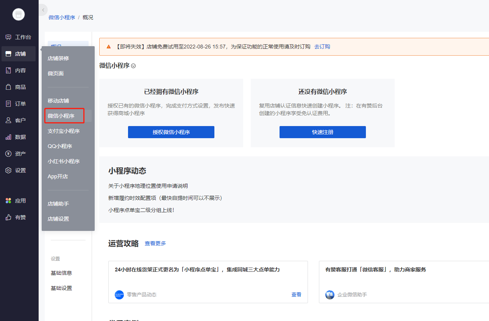Click the shop logo avatar icon
The height and width of the screenshot is (321, 489).
(18, 14)
